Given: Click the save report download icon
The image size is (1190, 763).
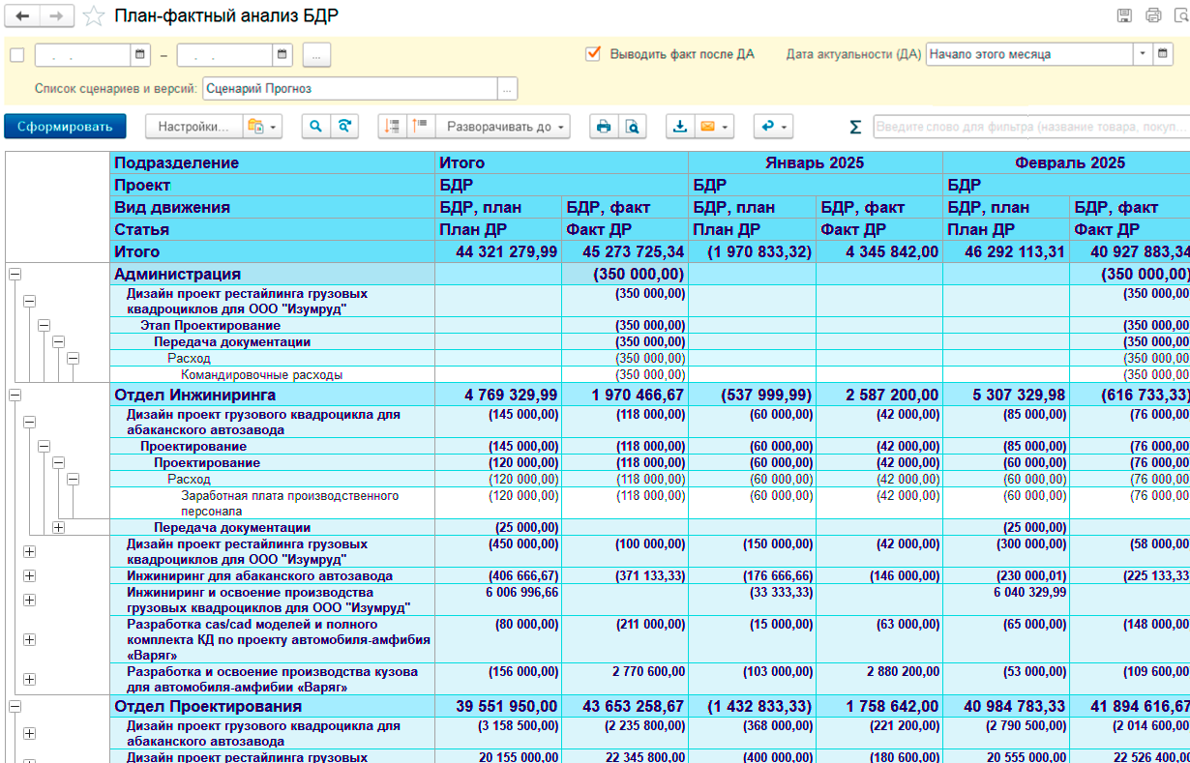Looking at the screenshot, I should click(x=680, y=127).
